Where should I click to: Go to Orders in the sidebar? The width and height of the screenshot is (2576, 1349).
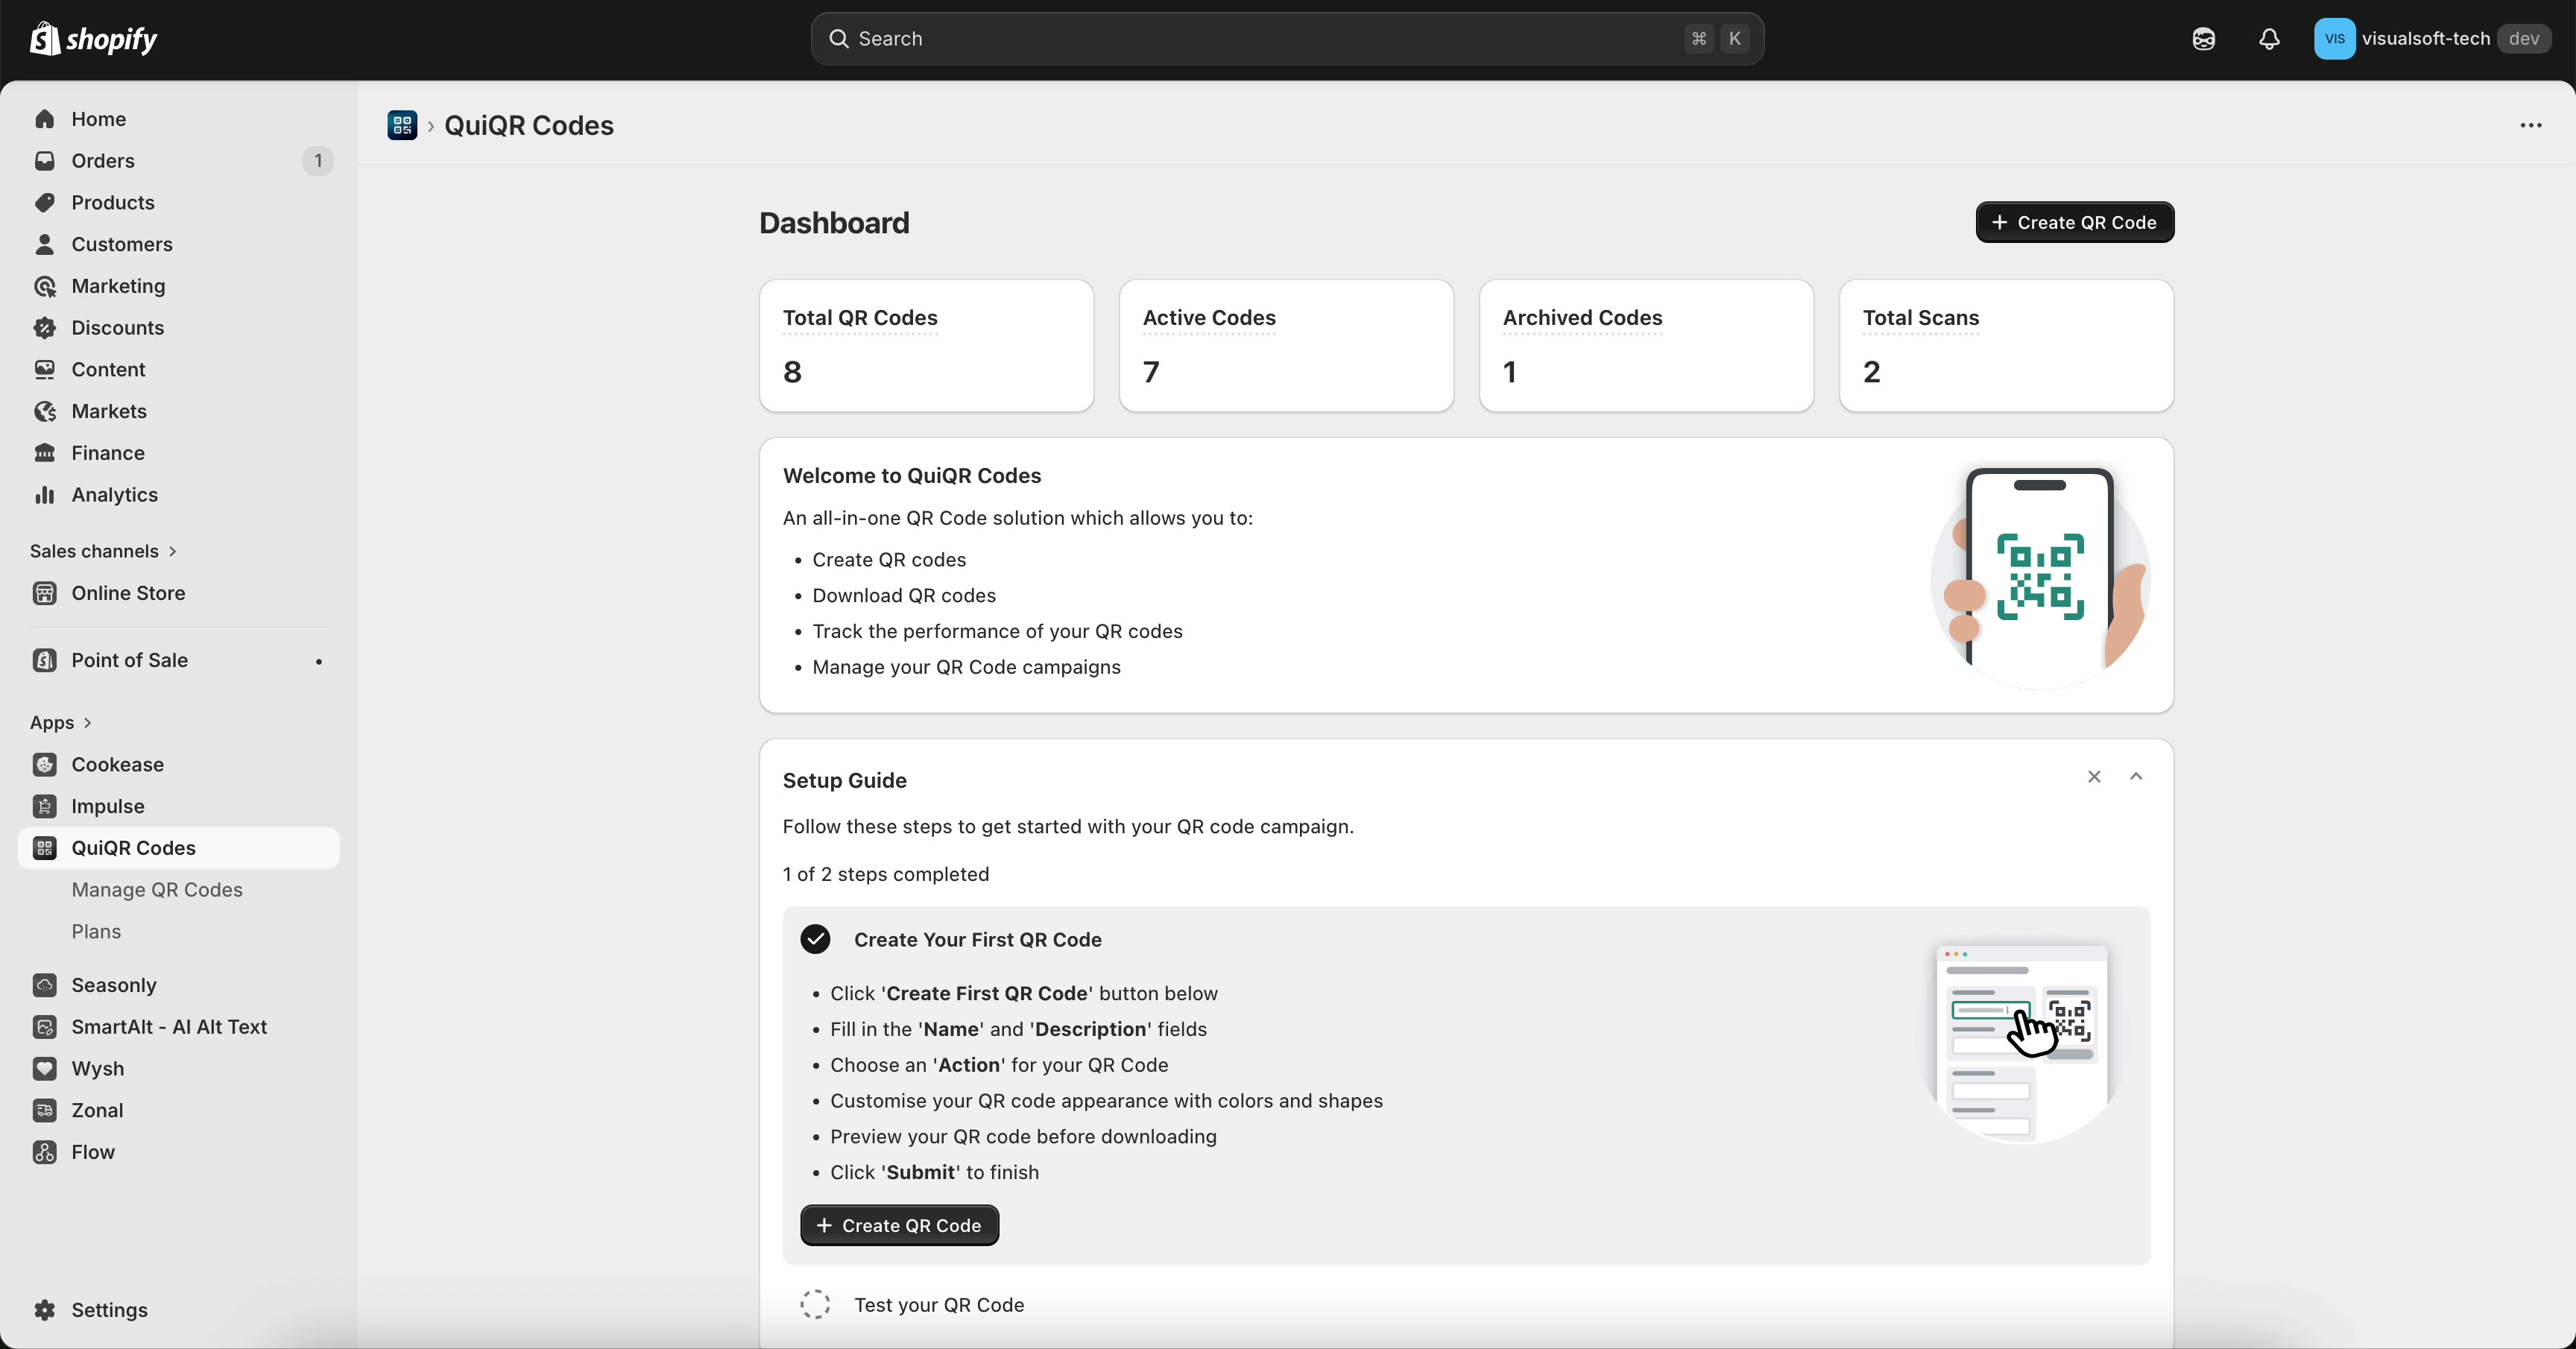pos(103,161)
